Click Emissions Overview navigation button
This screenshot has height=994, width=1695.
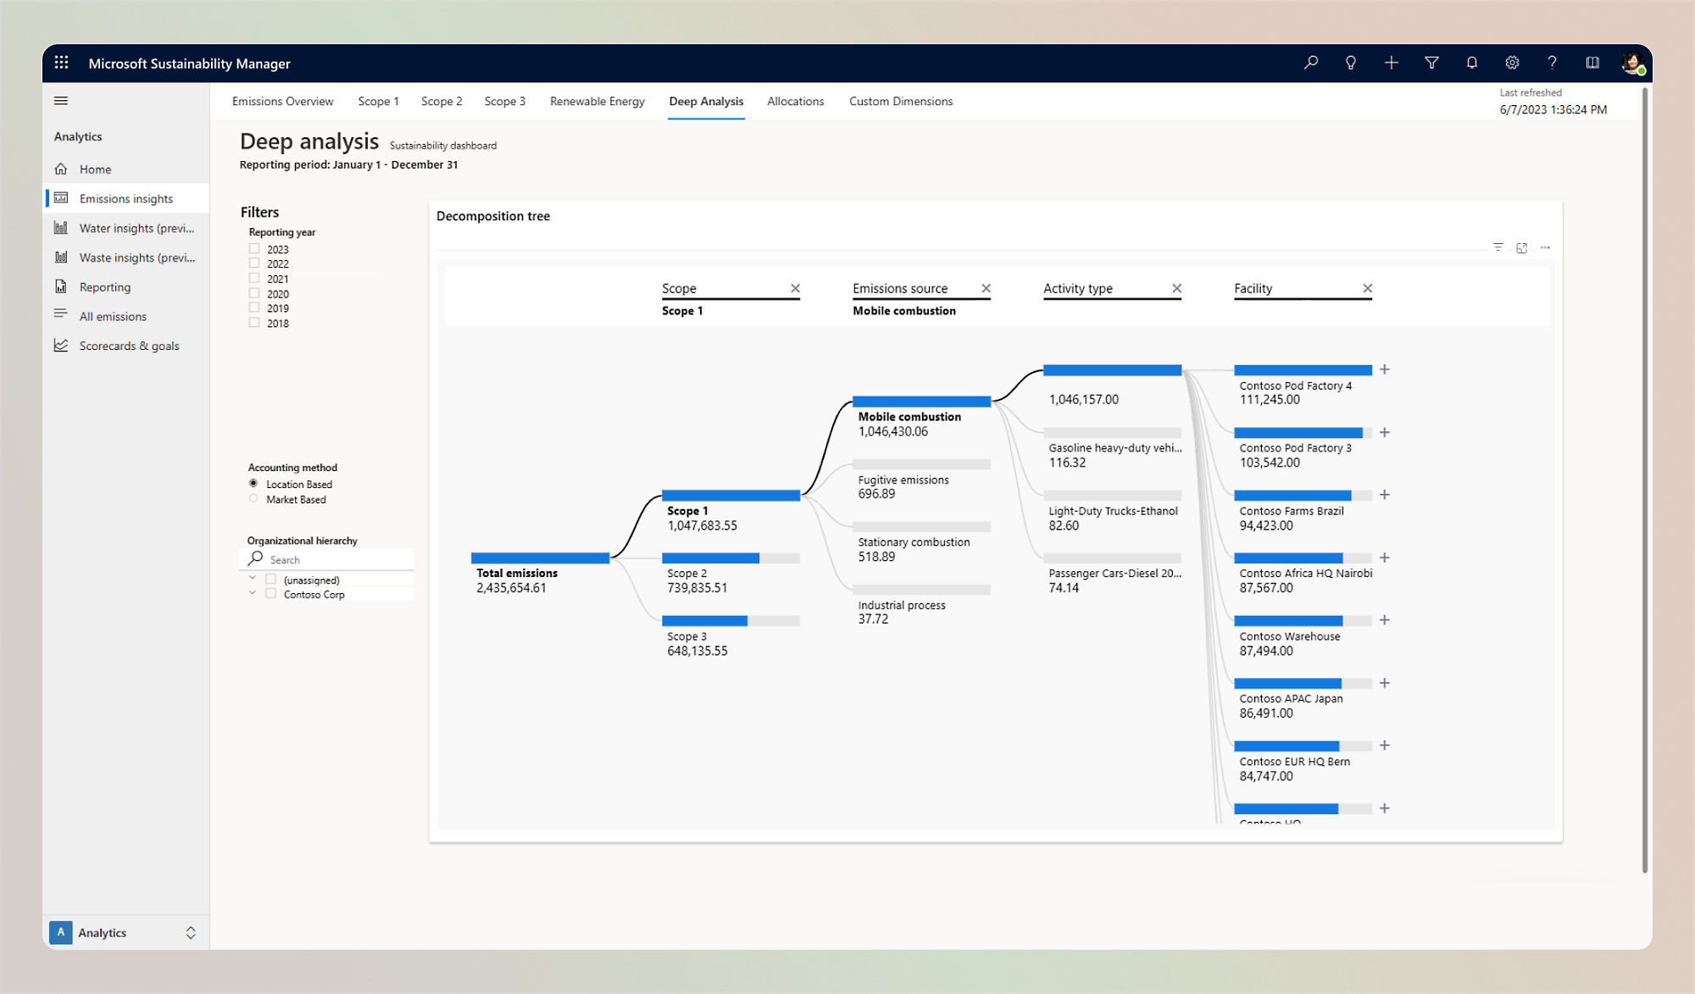point(281,101)
